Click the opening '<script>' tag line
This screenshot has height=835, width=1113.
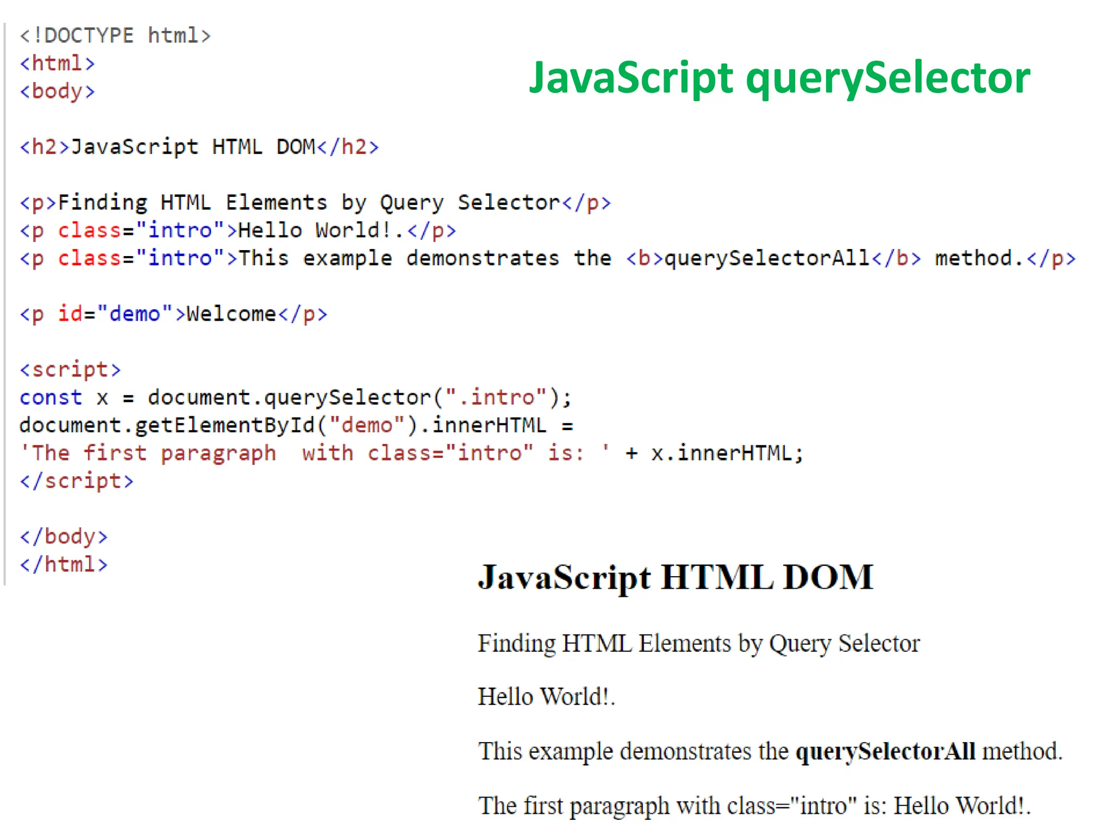pyautogui.click(x=71, y=370)
